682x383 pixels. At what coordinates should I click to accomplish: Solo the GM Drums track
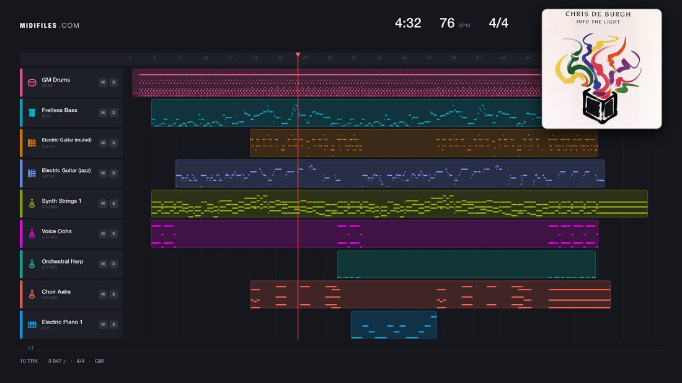coord(113,82)
